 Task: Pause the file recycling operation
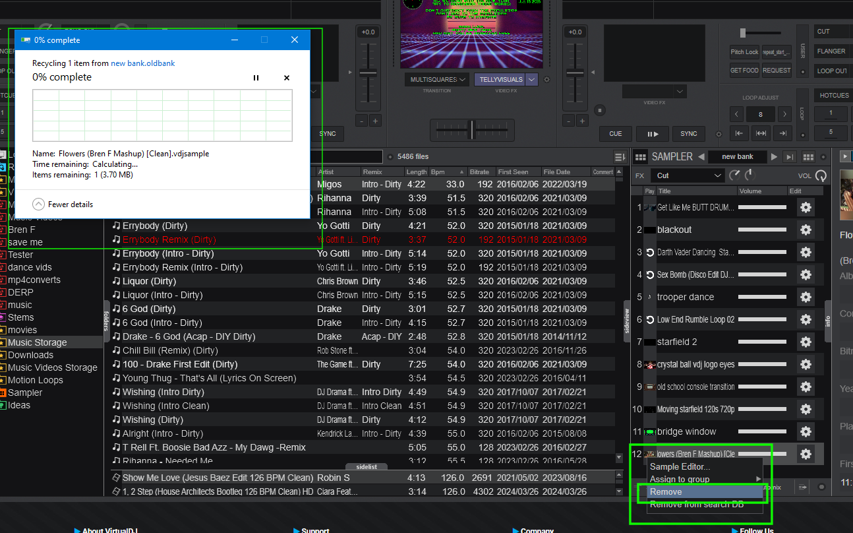click(256, 78)
